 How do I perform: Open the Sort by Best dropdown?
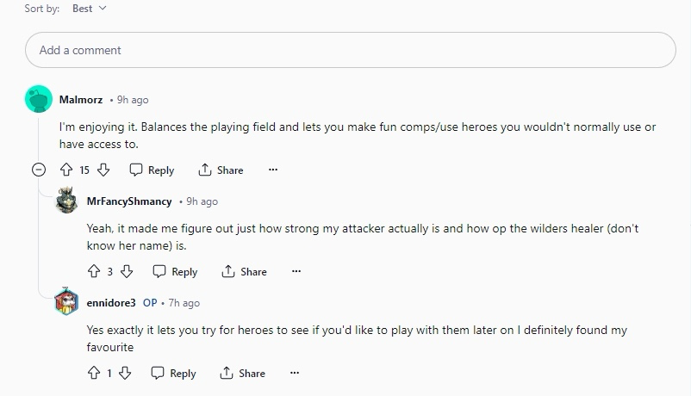click(90, 9)
